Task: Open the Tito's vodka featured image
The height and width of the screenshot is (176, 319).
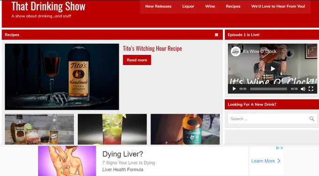Action: tap(62, 77)
